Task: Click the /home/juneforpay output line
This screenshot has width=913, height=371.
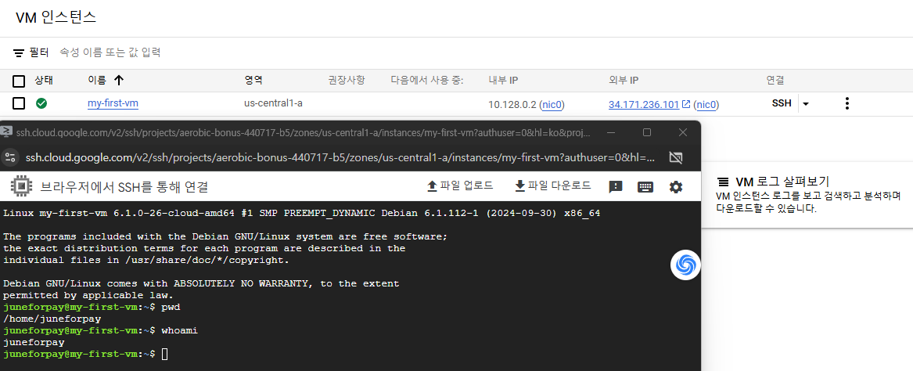Action: [x=52, y=319]
